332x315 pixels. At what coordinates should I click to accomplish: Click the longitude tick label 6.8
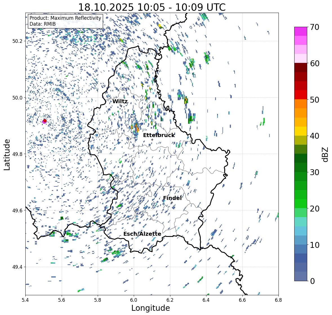pyautogui.click(x=278, y=300)
